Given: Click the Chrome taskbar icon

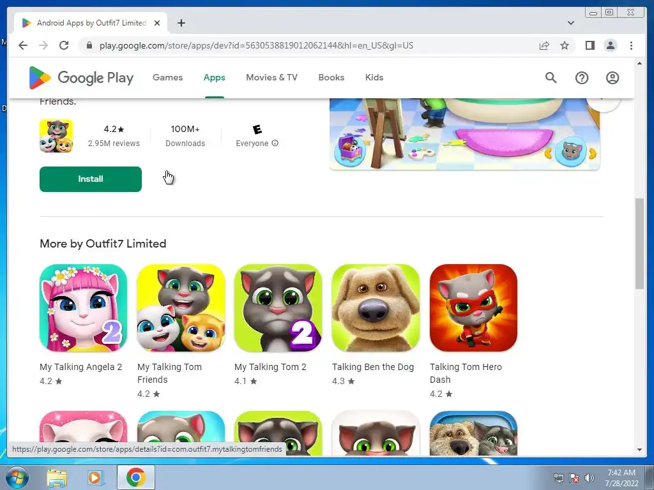Looking at the screenshot, I should coord(136,477).
